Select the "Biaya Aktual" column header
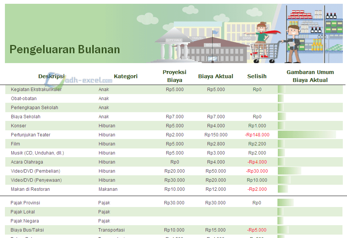Viewport: 347px width, 238px height. (215, 76)
